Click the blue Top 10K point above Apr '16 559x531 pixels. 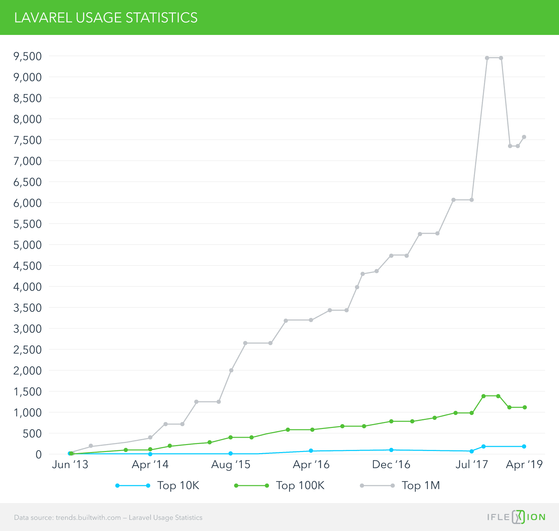[311, 451]
